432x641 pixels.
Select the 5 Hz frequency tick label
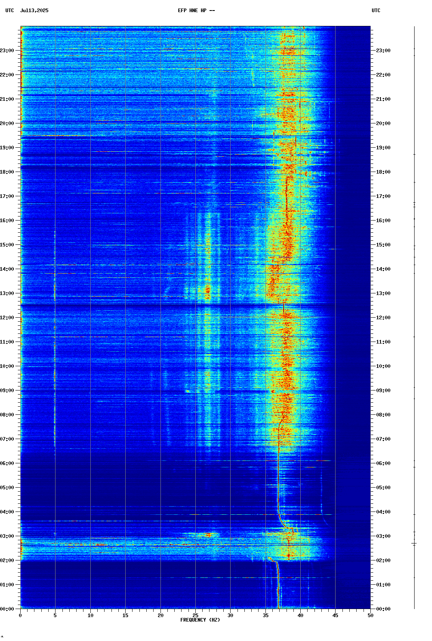coord(55,616)
